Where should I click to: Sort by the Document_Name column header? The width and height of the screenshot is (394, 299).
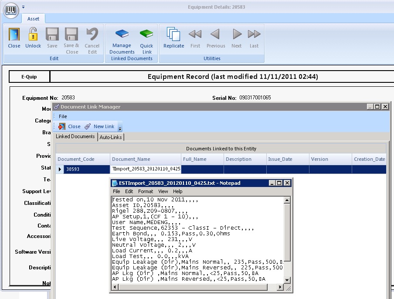(145, 159)
